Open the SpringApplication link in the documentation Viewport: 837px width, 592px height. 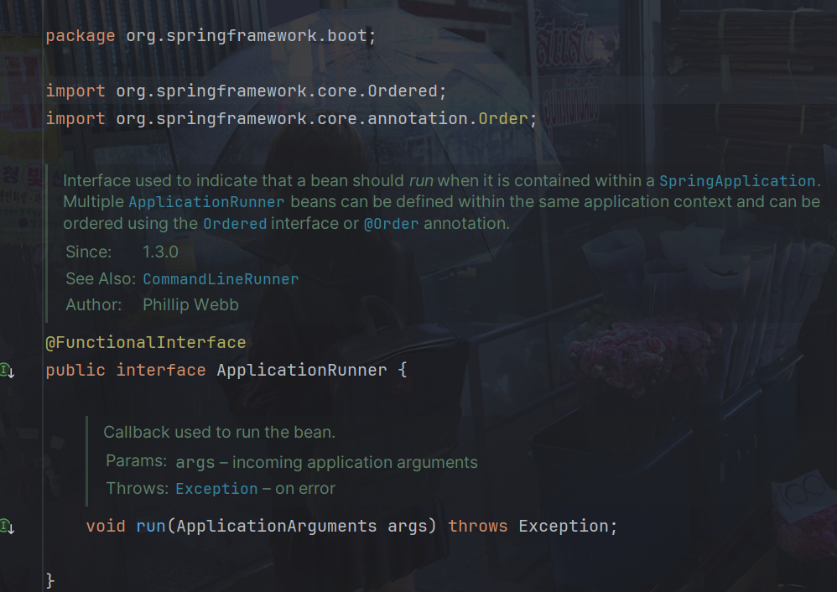coord(736,181)
